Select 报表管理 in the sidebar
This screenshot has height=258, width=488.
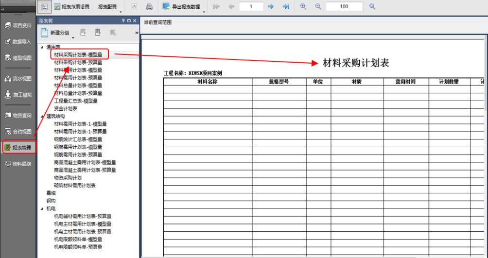tap(19, 148)
